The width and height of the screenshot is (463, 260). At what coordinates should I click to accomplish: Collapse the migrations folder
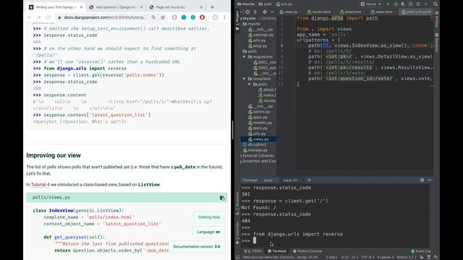coord(245,56)
